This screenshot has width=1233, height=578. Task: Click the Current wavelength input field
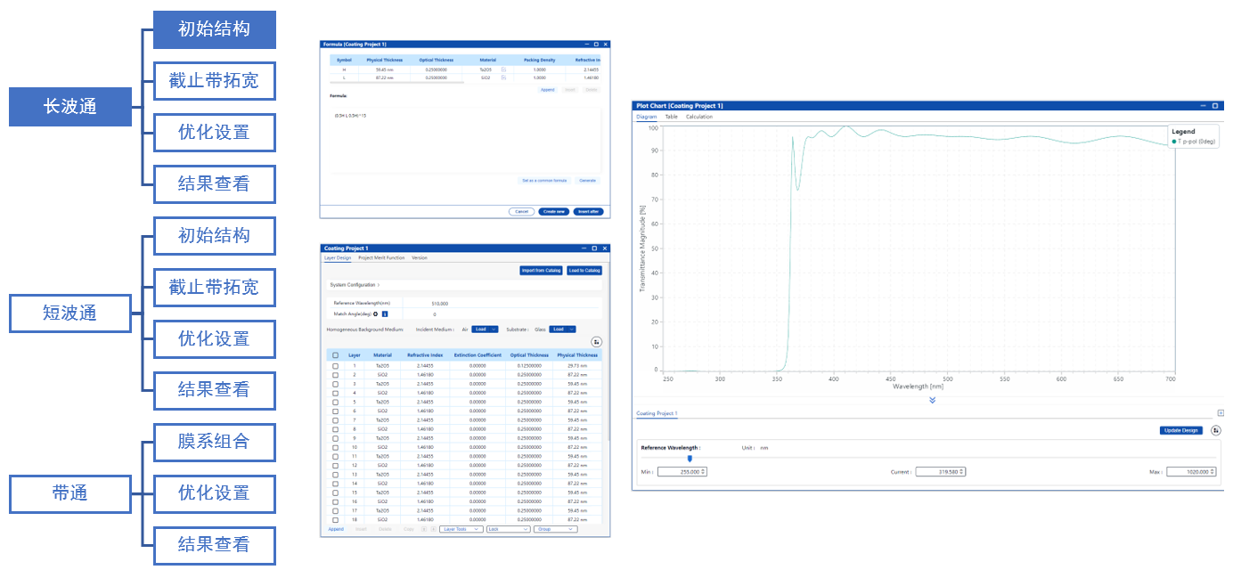[939, 472]
